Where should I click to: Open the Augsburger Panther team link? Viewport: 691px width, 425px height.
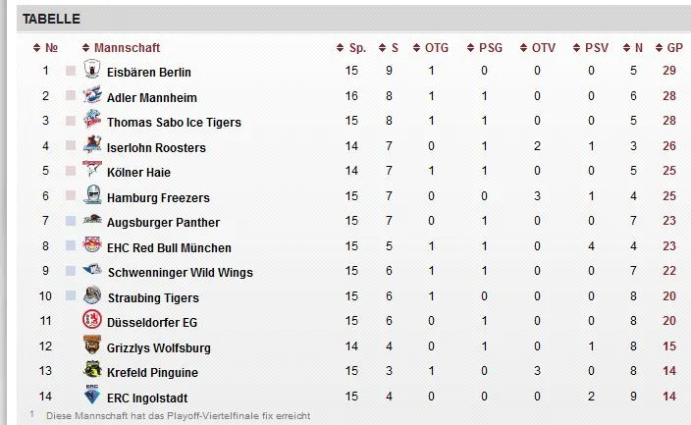tap(163, 223)
